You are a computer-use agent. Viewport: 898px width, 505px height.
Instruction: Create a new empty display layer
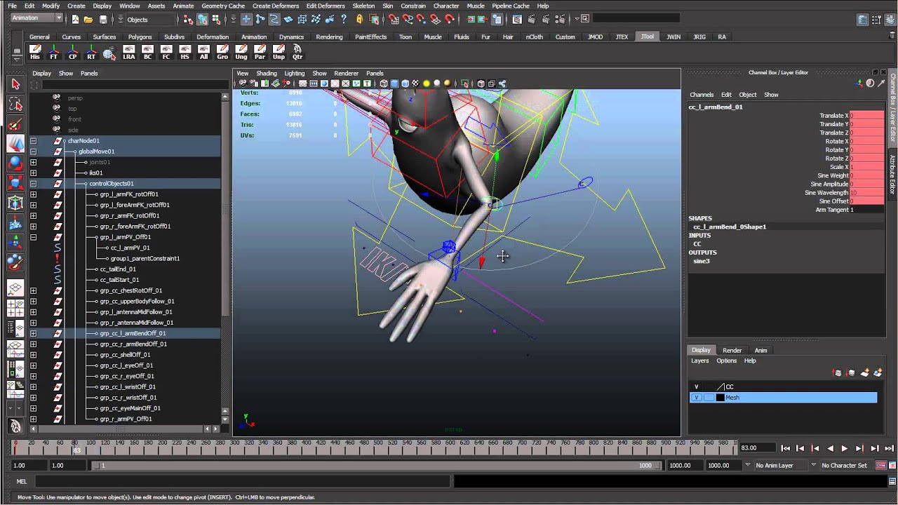click(x=865, y=373)
